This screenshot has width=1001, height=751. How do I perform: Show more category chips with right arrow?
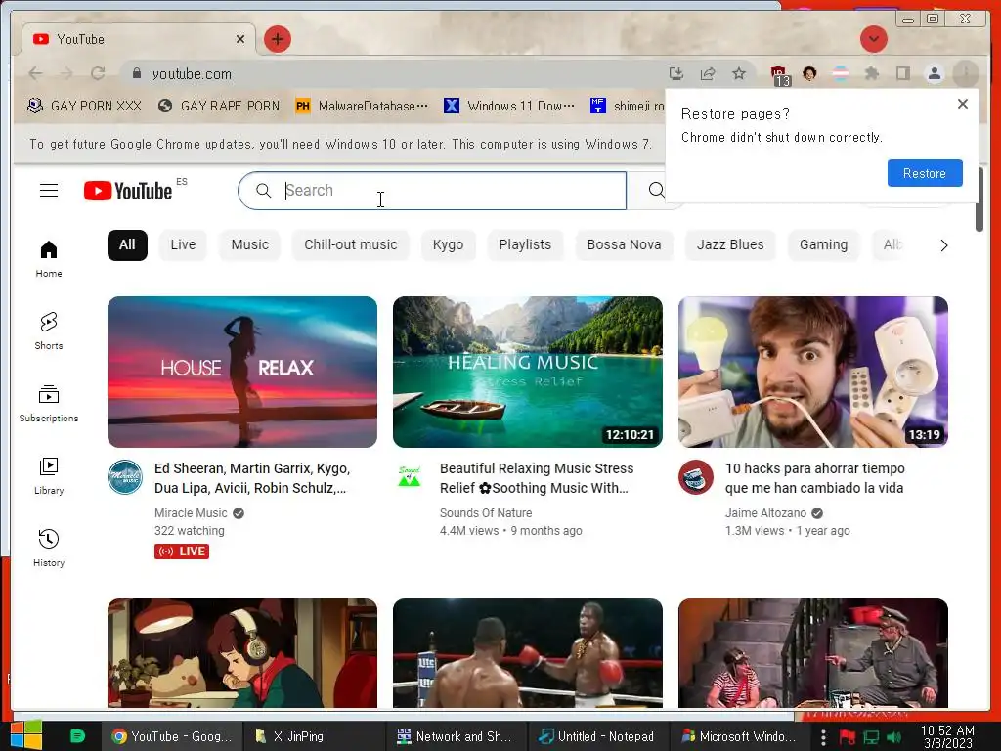pos(944,245)
